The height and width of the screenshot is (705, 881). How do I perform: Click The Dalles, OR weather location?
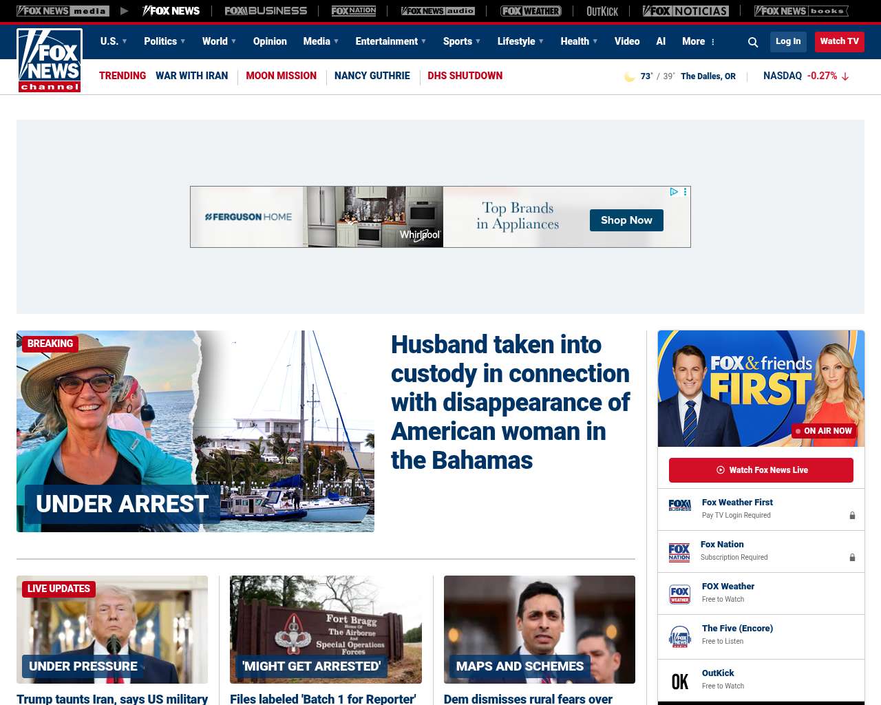click(708, 76)
